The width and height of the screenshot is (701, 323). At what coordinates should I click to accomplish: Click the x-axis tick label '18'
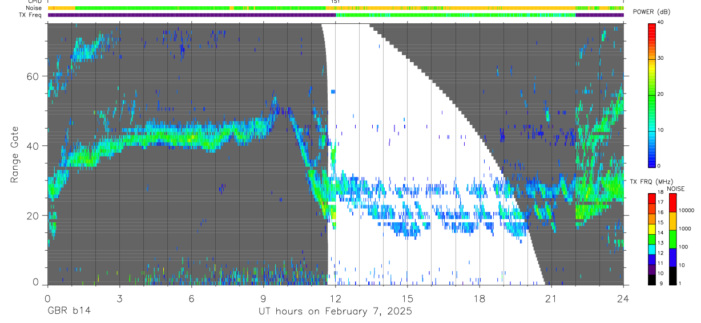(x=479, y=298)
